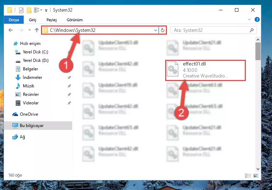This screenshot has width=272, height=190.
Task: Click the New Folder quick-access icon
Action: pyautogui.click(x=29, y=10)
